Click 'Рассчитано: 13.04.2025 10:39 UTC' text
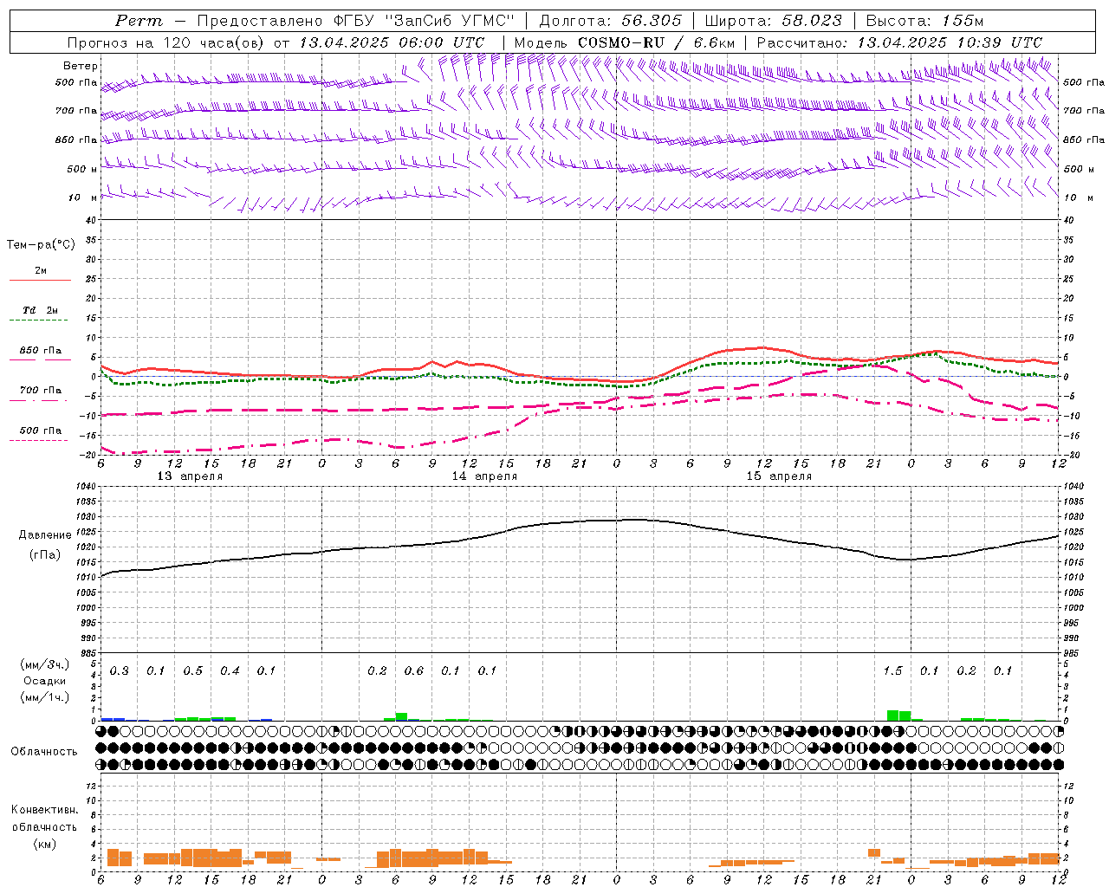The image size is (1109, 887). pos(899,42)
